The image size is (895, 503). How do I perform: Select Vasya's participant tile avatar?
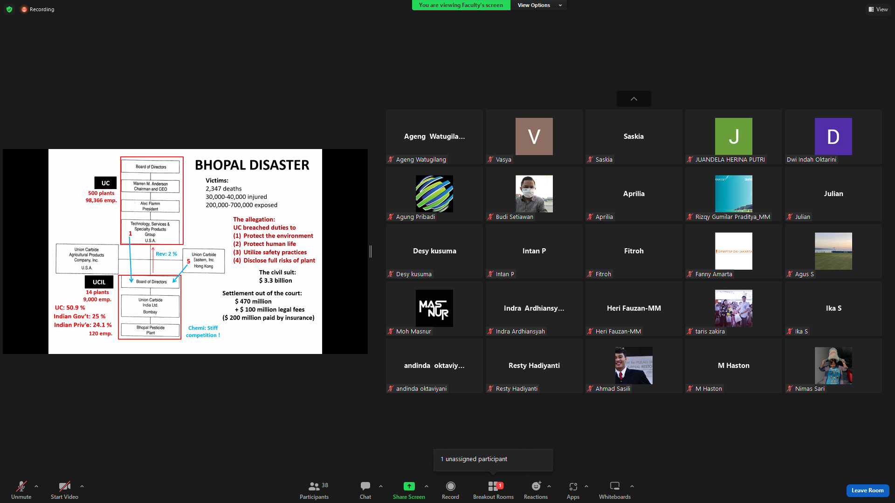tap(534, 136)
